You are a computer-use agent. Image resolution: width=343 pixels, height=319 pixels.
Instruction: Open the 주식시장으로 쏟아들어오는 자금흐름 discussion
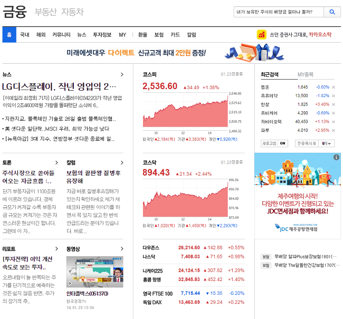[x=28, y=177]
